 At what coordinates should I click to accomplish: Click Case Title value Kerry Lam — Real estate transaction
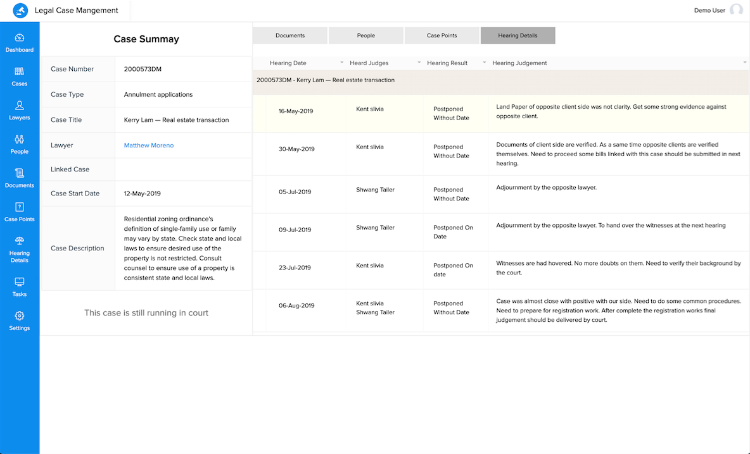pos(177,120)
